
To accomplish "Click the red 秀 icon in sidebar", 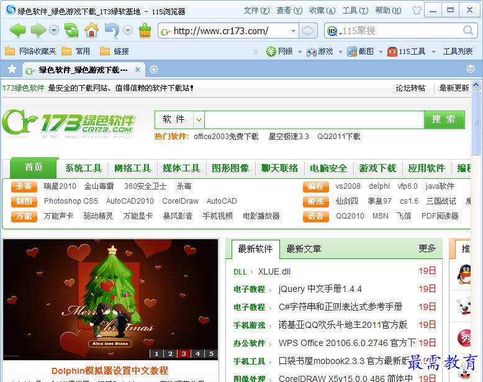I will coord(464,338).
